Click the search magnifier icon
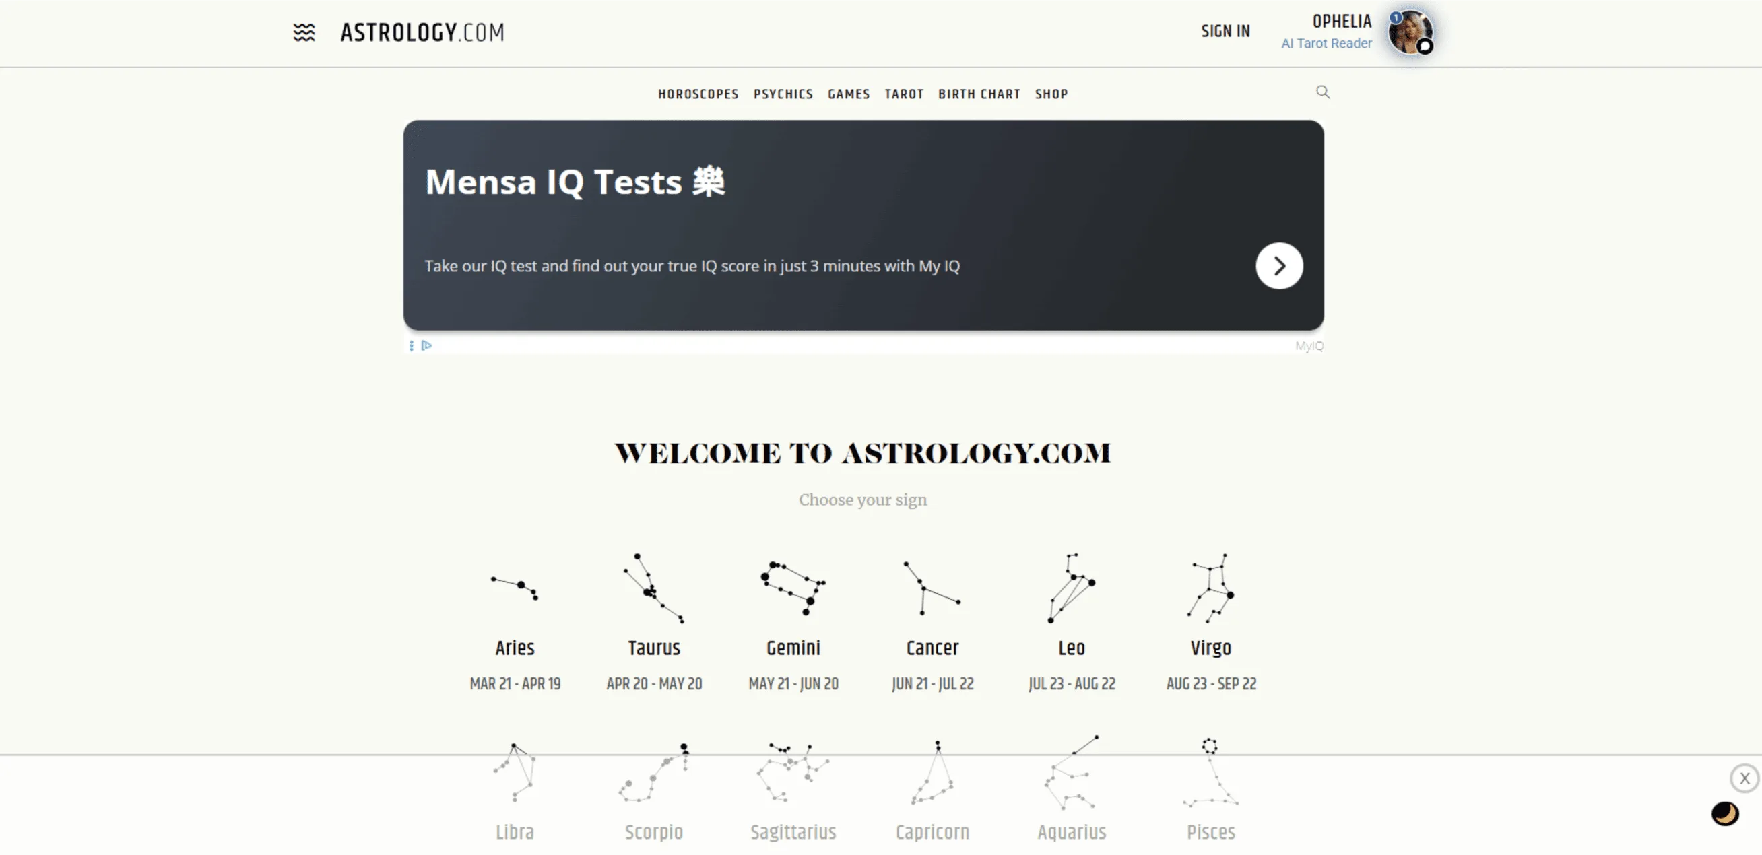Viewport: 1762px width, 855px height. (x=1323, y=92)
